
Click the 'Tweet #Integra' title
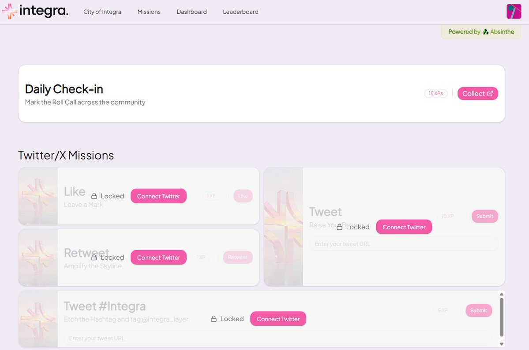pos(105,306)
